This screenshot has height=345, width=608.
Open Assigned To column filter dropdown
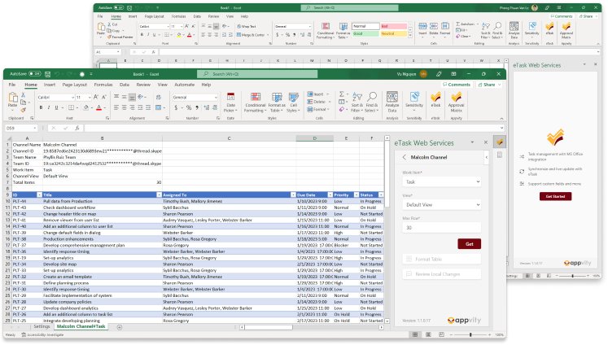click(293, 194)
